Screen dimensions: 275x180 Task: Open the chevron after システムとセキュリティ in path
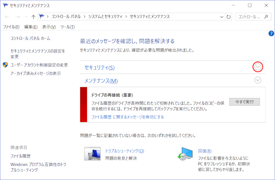point(126,17)
